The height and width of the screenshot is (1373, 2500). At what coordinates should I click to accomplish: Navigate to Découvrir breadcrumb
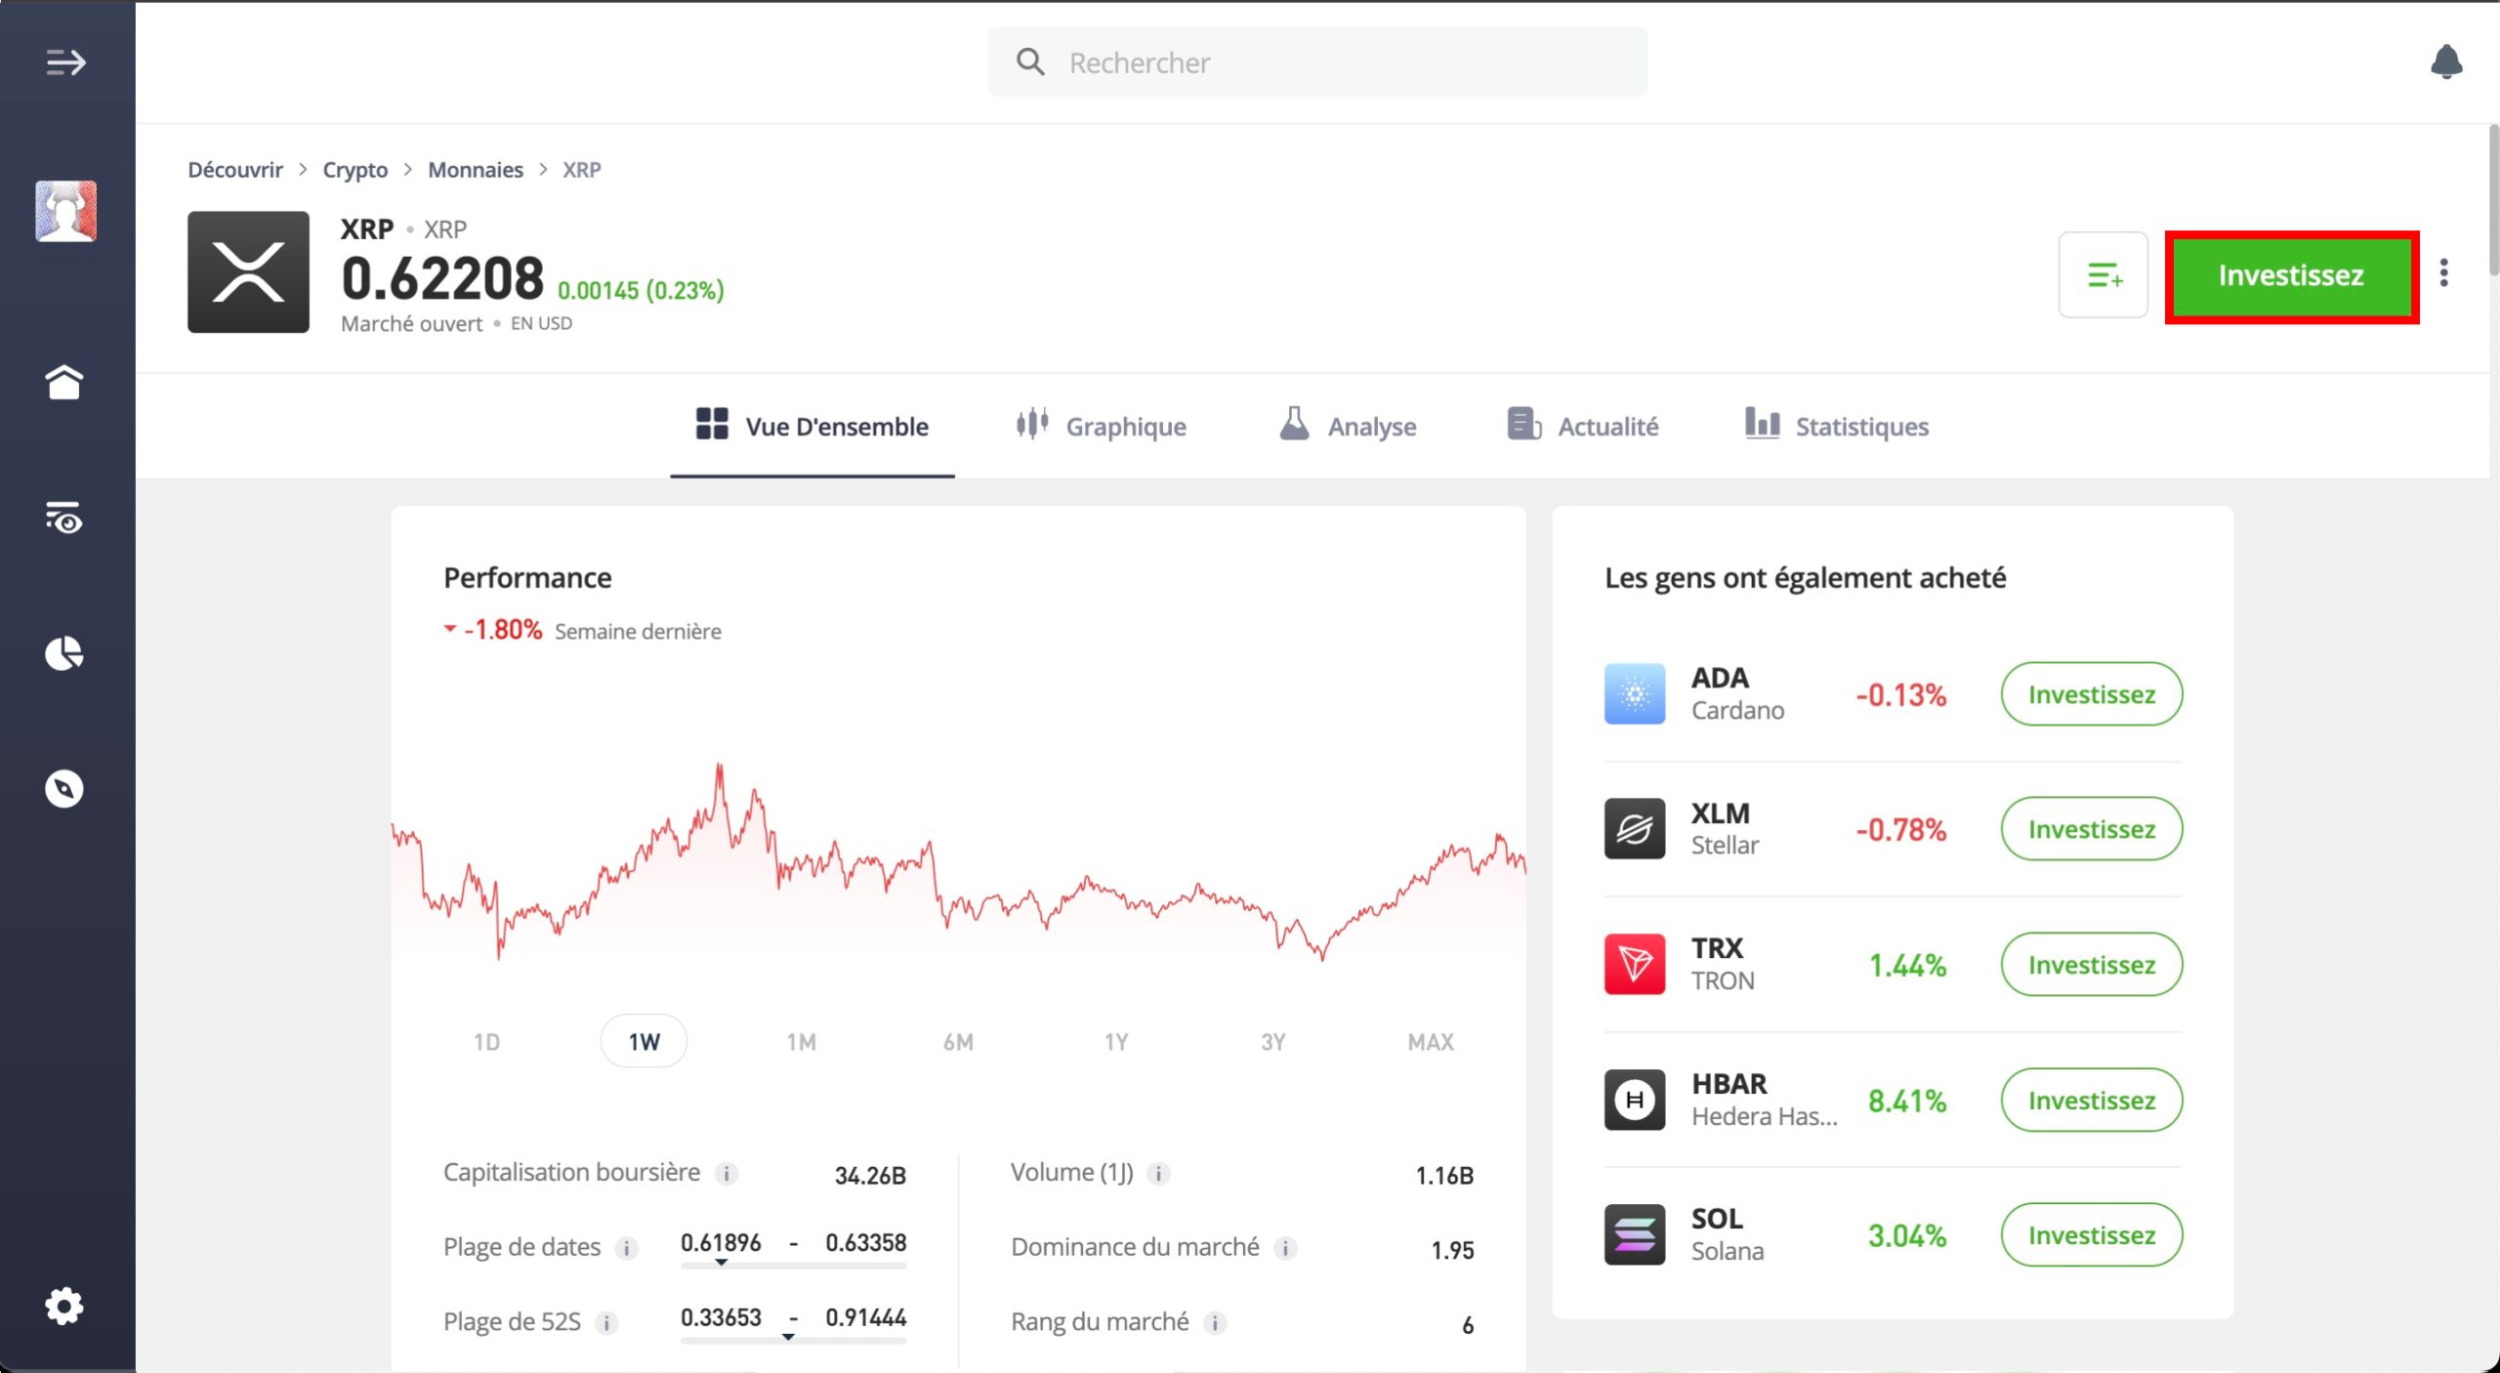tap(235, 170)
